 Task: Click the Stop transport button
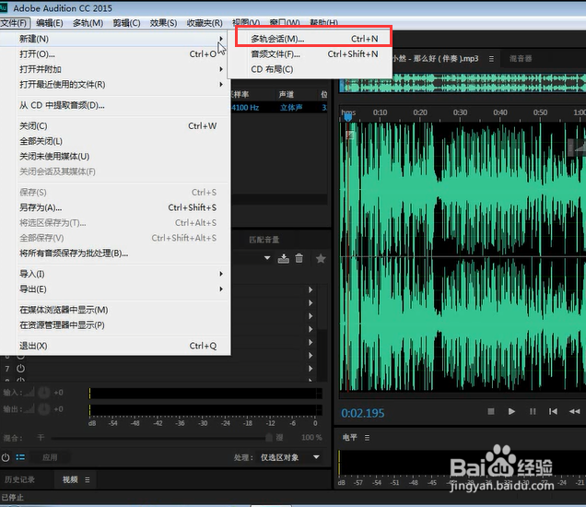(x=491, y=412)
